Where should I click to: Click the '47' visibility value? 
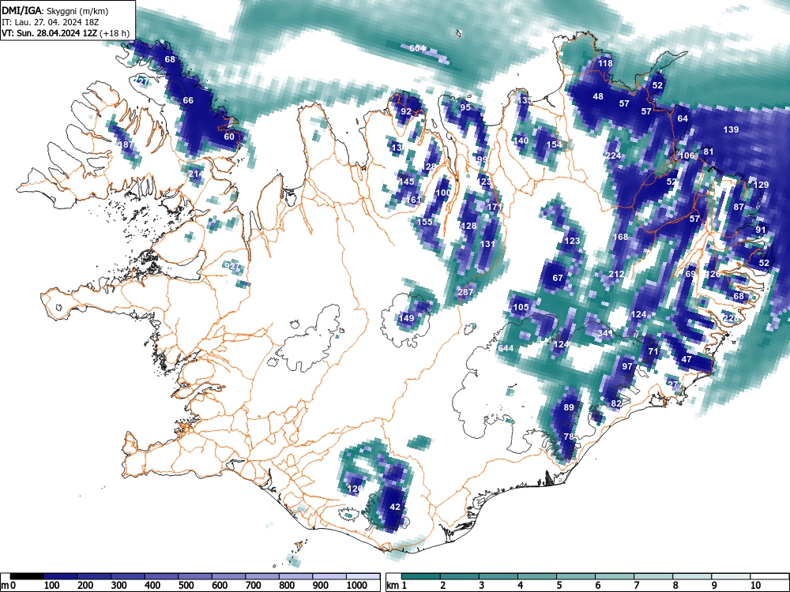click(x=687, y=359)
